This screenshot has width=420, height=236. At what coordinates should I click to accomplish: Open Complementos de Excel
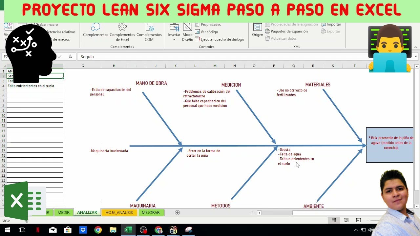tap(122, 32)
